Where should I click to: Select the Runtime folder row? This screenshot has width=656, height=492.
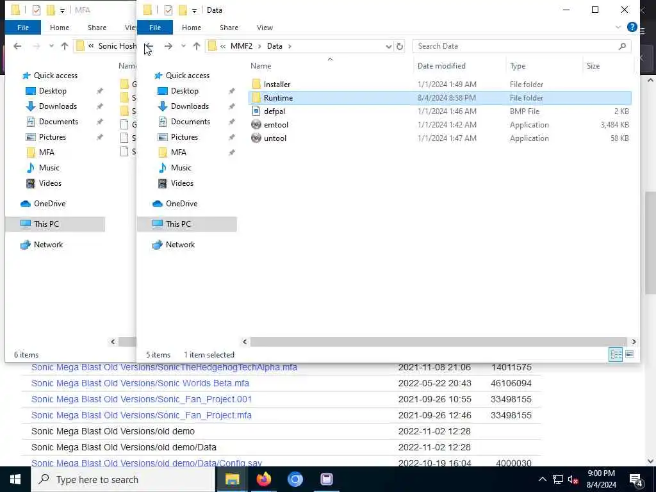pyautogui.click(x=439, y=98)
